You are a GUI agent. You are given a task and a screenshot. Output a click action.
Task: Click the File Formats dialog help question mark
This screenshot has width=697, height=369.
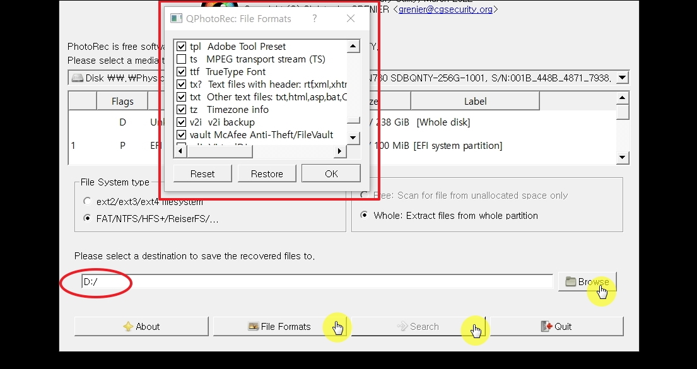315,19
